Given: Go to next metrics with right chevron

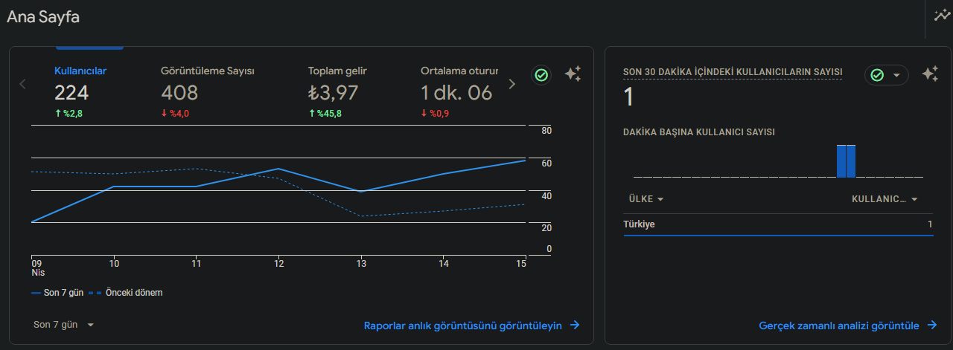Looking at the screenshot, I should click(511, 84).
